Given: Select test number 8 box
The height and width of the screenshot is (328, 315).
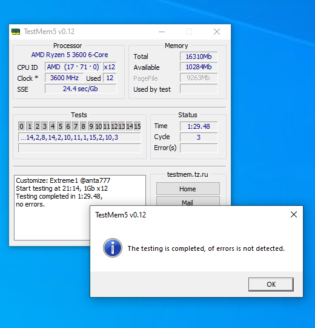Looking at the screenshot, I should tap(83, 126).
